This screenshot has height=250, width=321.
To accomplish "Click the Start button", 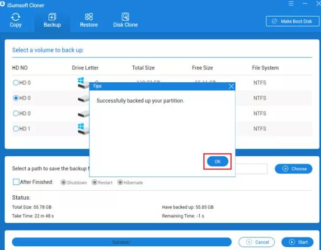I will [x=297, y=242].
